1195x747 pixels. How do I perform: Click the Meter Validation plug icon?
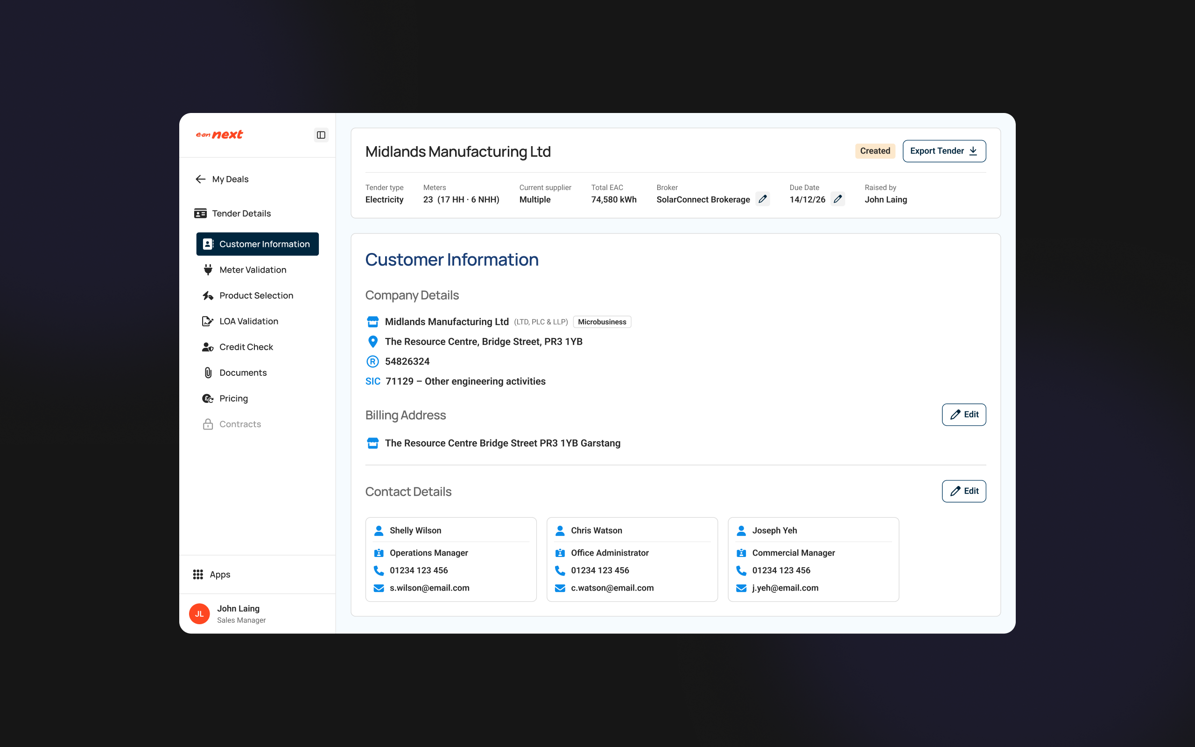[x=208, y=270]
